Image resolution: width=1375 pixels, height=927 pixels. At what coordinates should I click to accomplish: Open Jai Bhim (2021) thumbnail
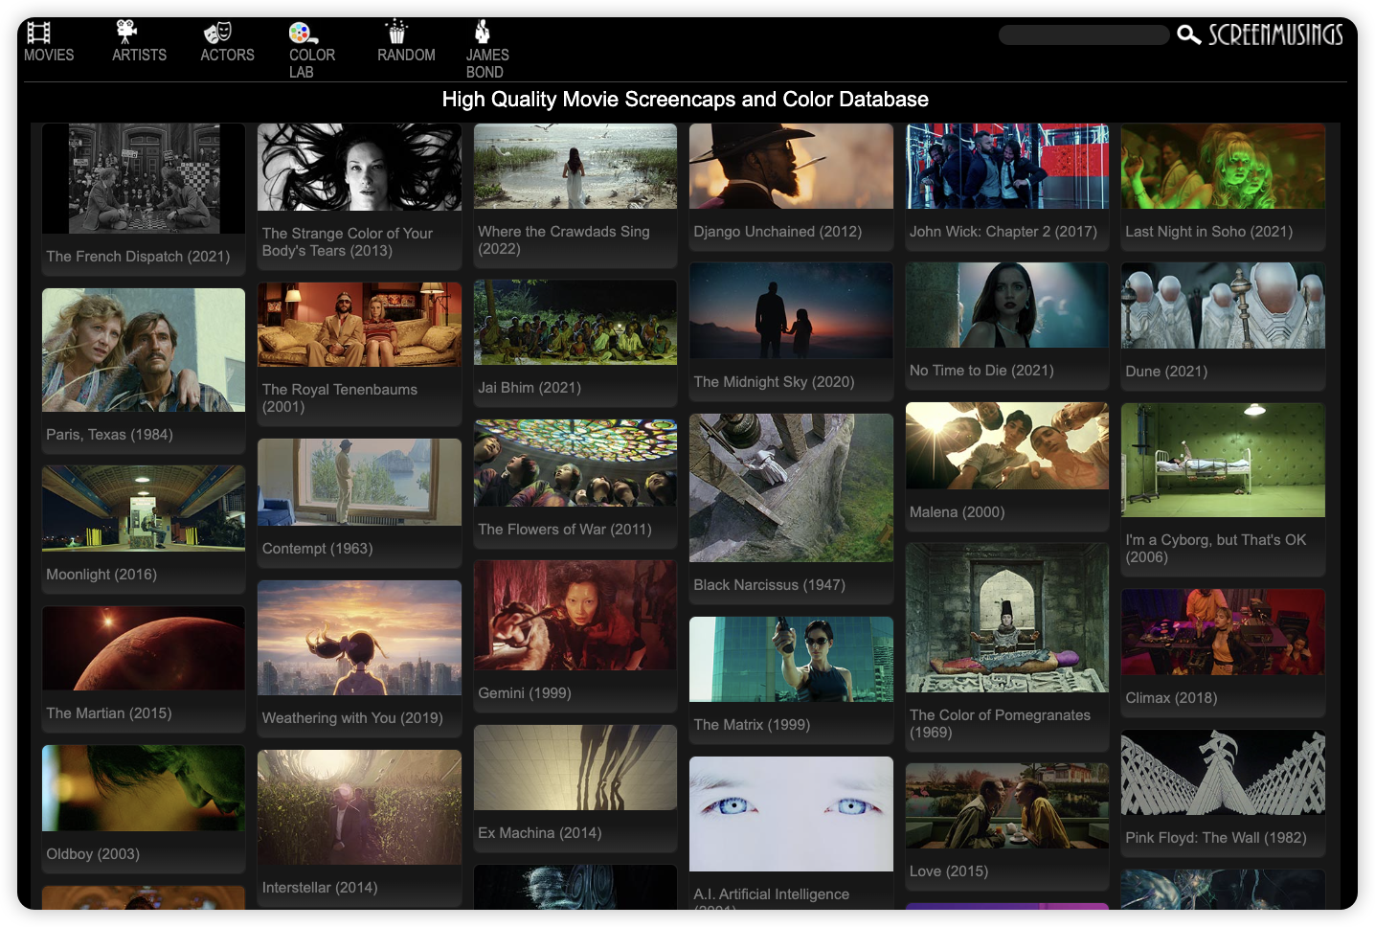pyautogui.click(x=575, y=322)
